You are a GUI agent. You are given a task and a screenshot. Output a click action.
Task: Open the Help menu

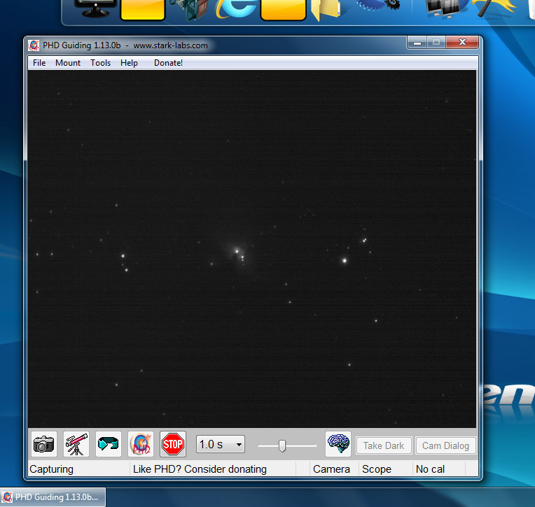(129, 63)
